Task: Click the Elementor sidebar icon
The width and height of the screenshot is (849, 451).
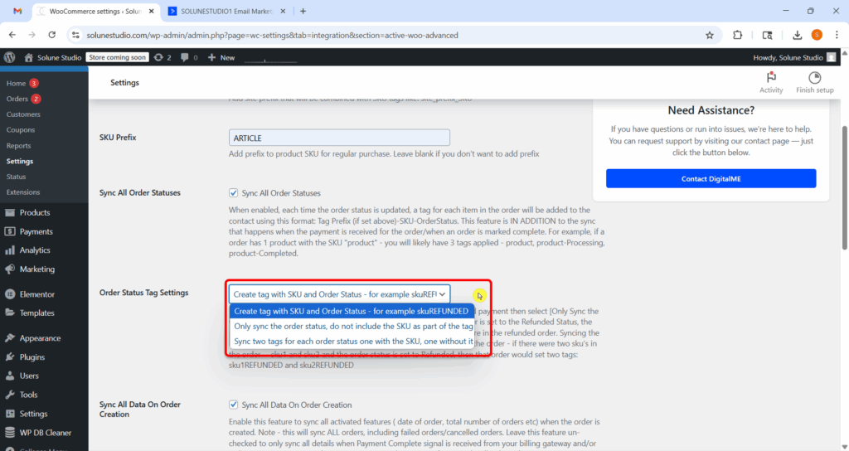Action: point(10,294)
